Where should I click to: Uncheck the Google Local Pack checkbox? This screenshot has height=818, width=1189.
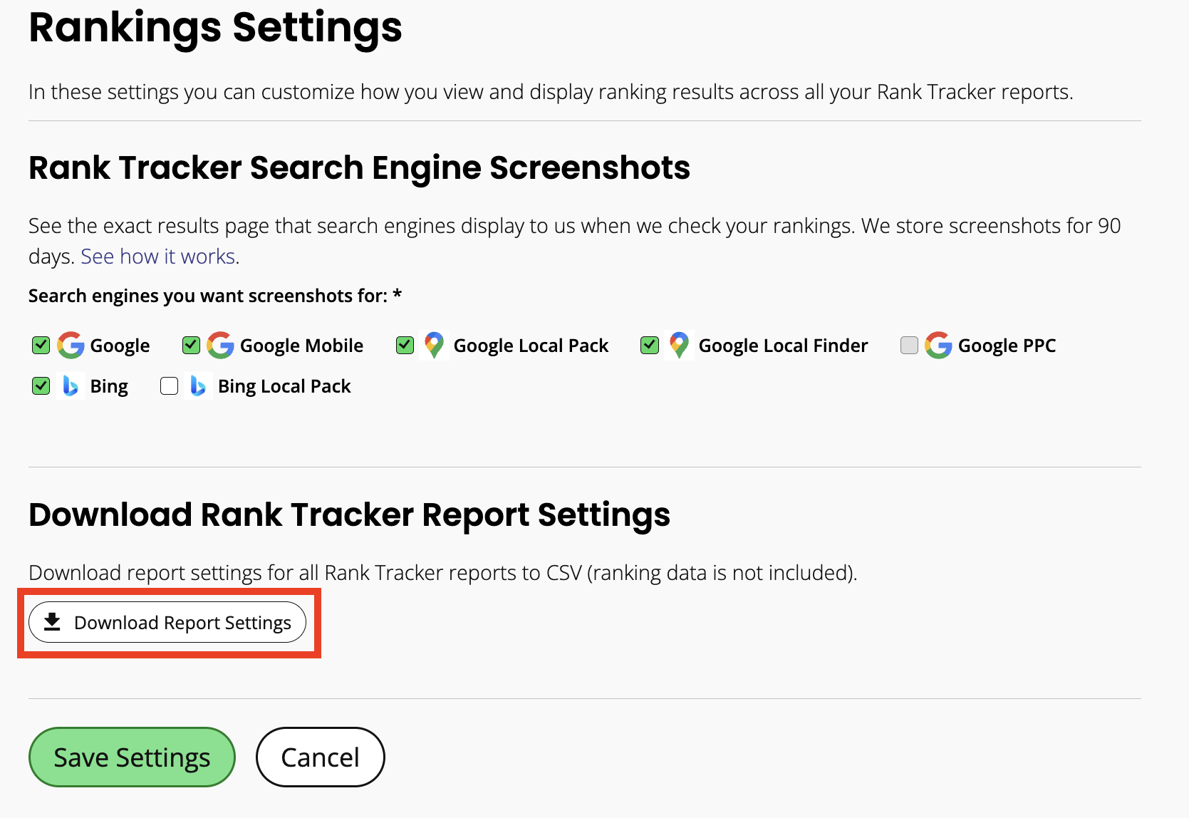click(405, 346)
